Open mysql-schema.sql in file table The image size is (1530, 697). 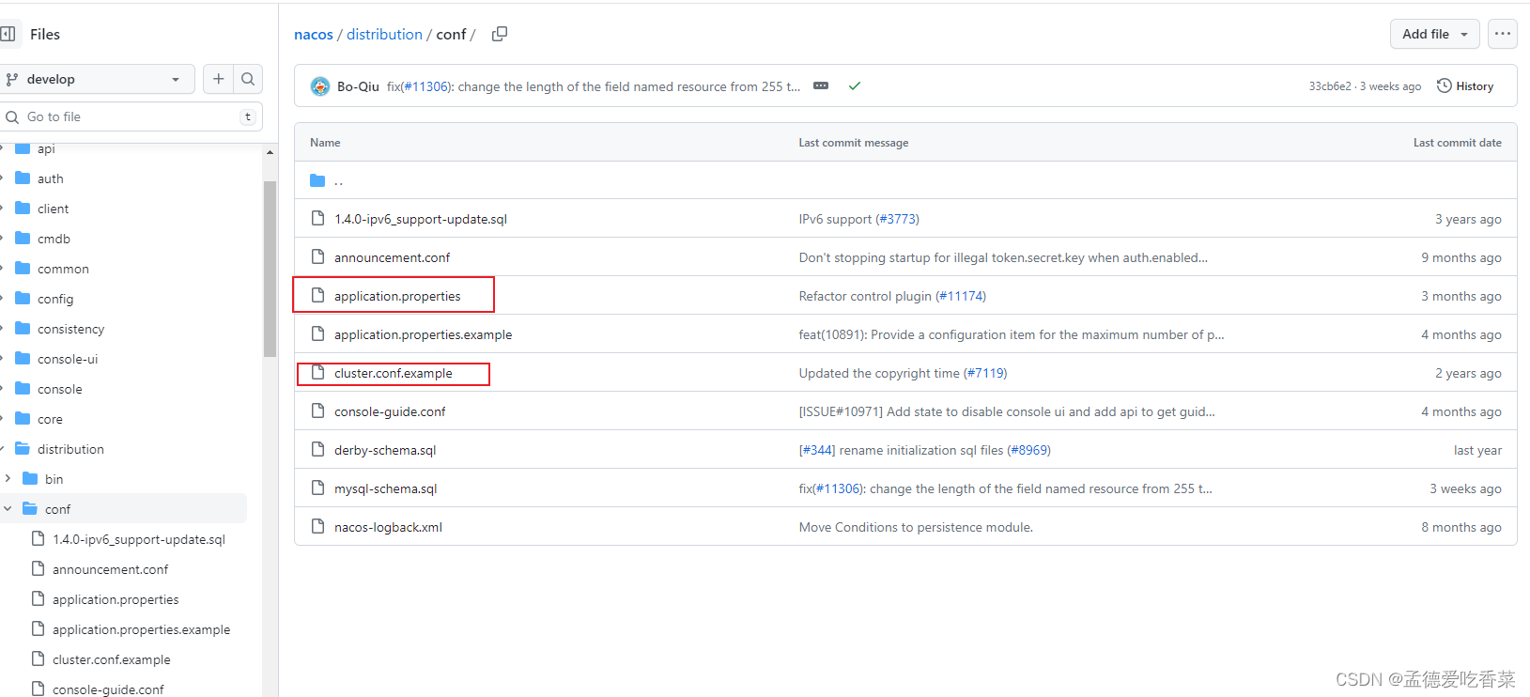(x=386, y=488)
